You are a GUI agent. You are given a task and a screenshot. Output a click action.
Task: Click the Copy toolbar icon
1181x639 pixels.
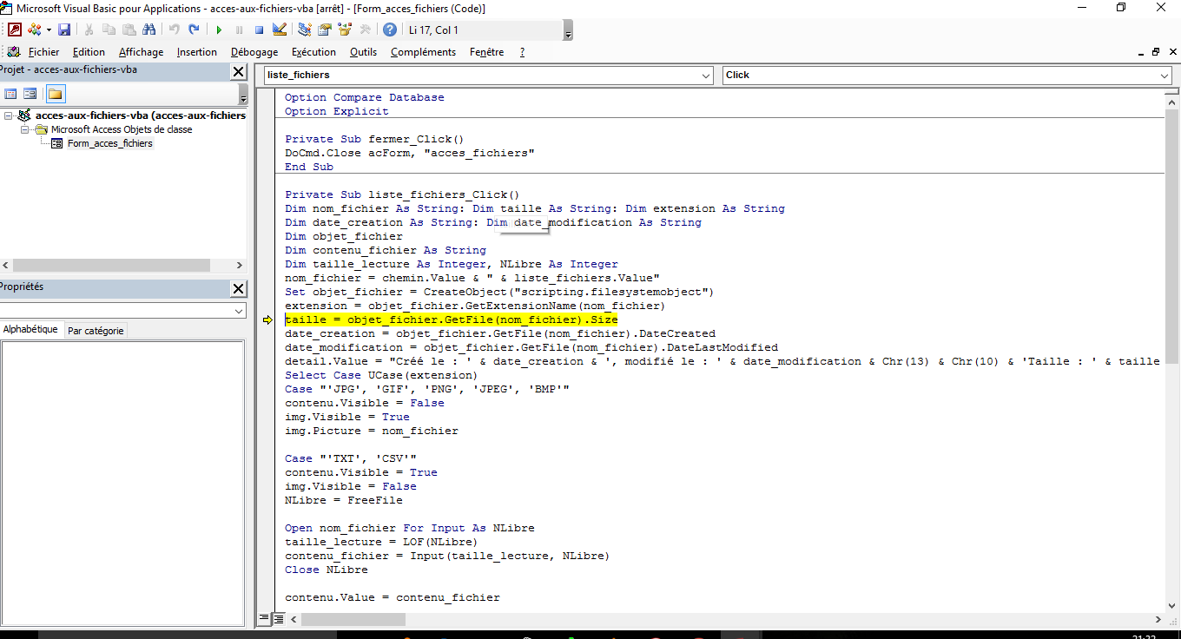coord(109,30)
